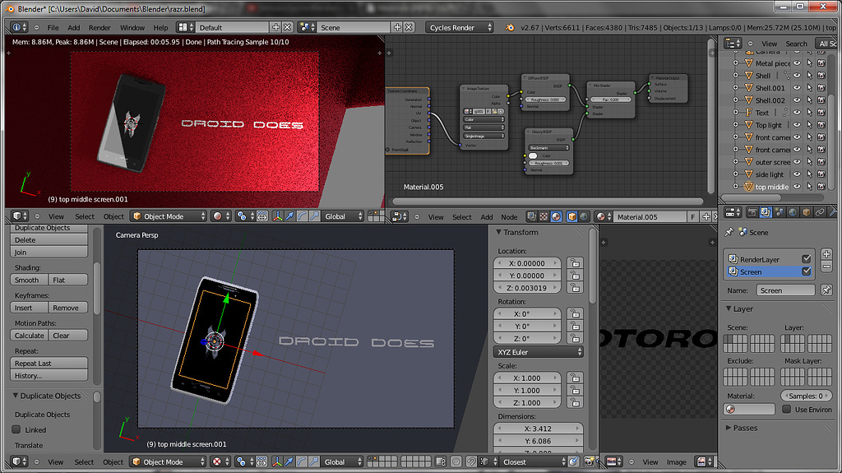Hide the Text object in outliner
This screenshot has height=473, width=842.
point(797,113)
